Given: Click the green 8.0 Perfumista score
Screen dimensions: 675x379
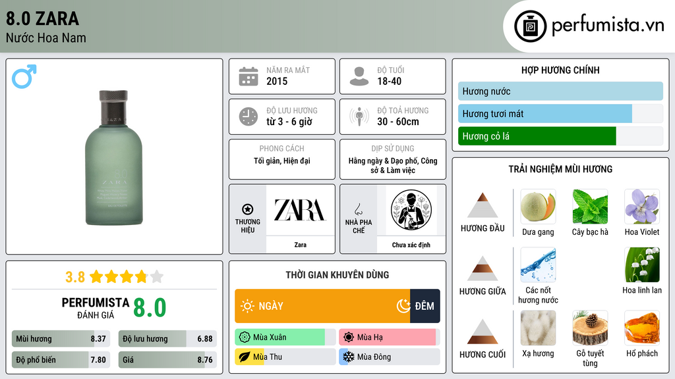Looking at the screenshot, I should coord(150,308).
